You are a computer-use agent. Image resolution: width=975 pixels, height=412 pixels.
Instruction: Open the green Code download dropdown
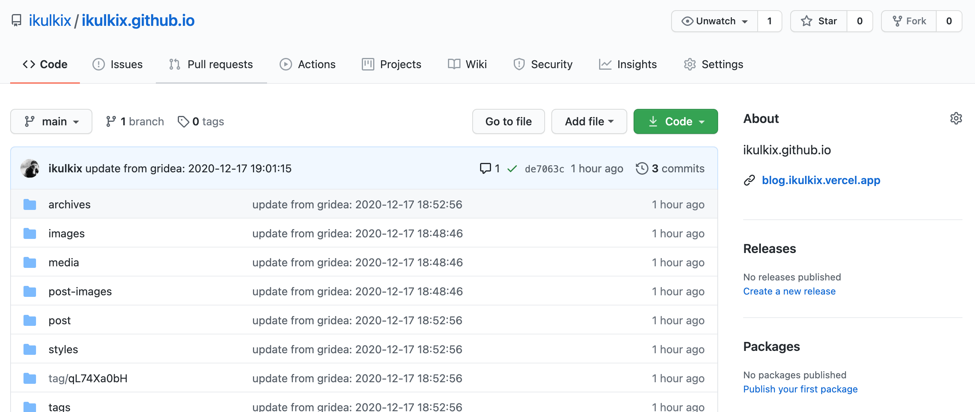pos(675,121)
